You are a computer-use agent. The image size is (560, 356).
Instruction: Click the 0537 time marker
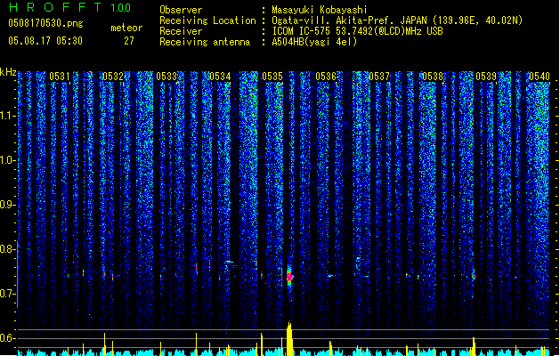pyautogui.click(x=379, y=77)
